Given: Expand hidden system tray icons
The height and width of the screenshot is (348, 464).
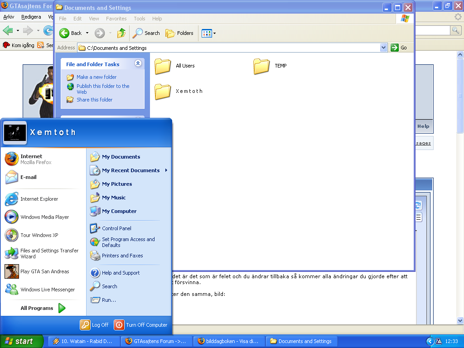Looking at the screenshot, I should click(430, 341).
